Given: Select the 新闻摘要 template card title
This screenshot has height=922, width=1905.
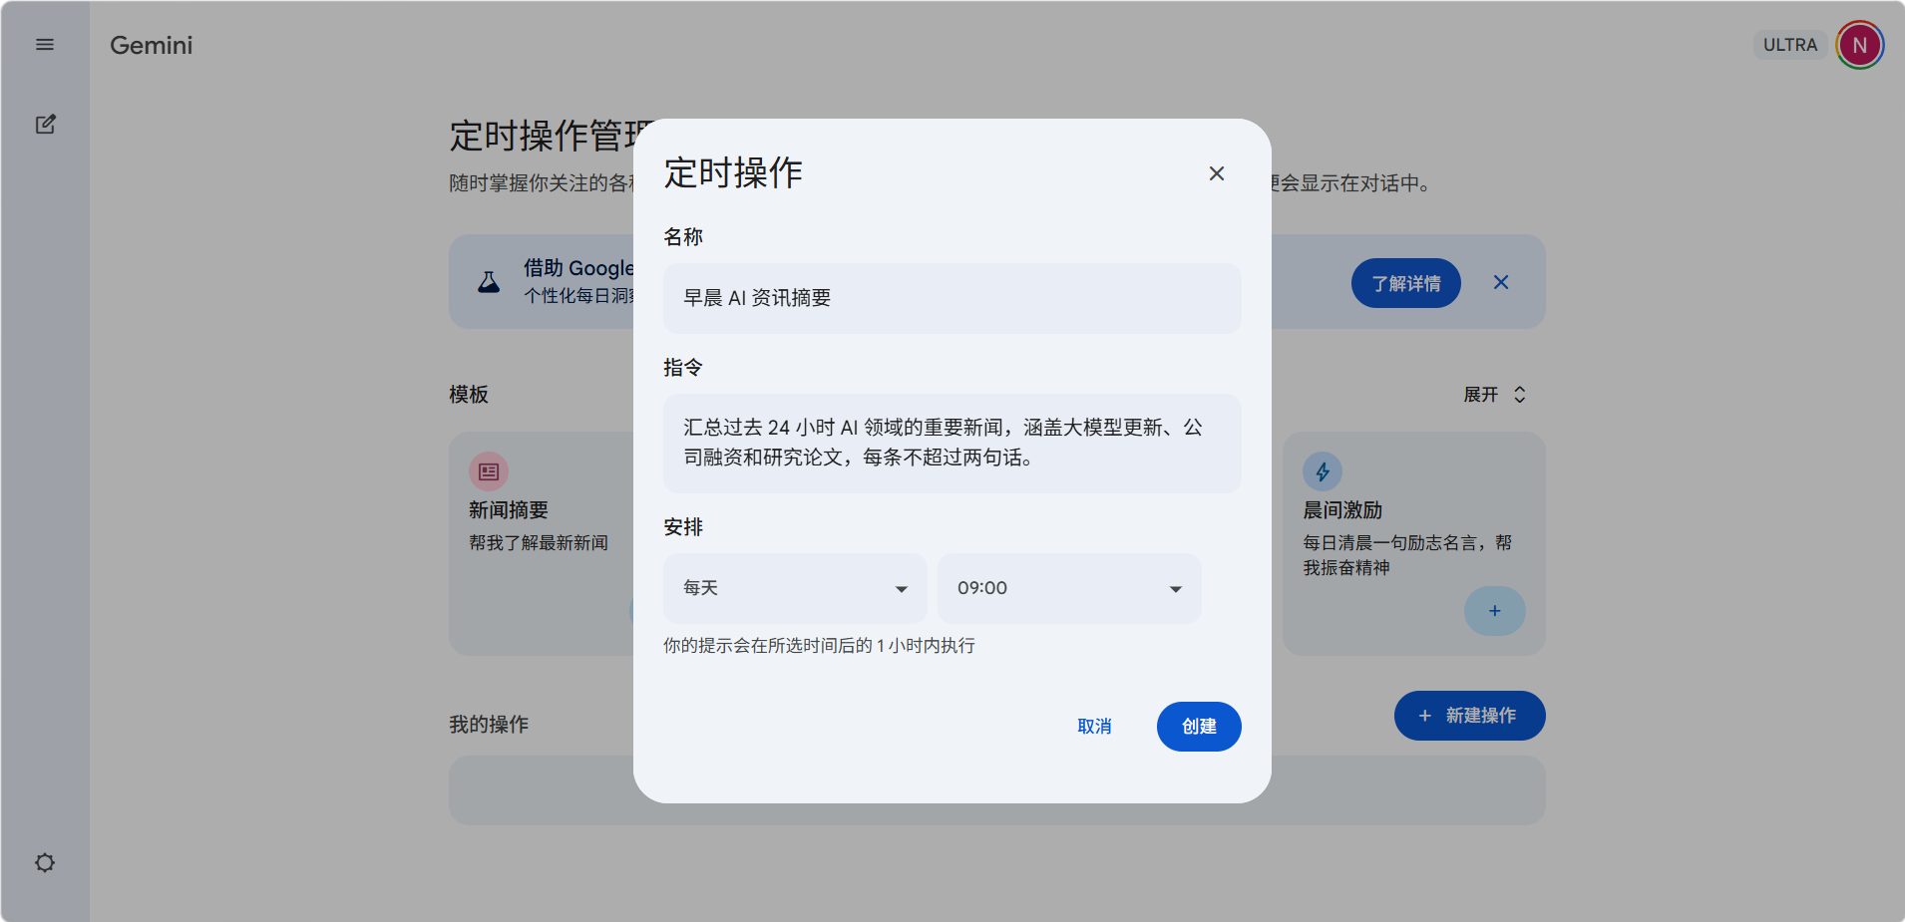Looking at the screenshot, I should pos(509,510).
